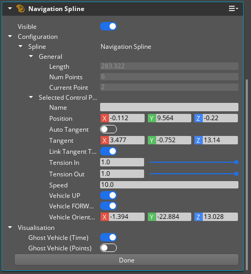Click the "Configuration" section label
This screenshot has height=274, width=251.
pos(38,37)
